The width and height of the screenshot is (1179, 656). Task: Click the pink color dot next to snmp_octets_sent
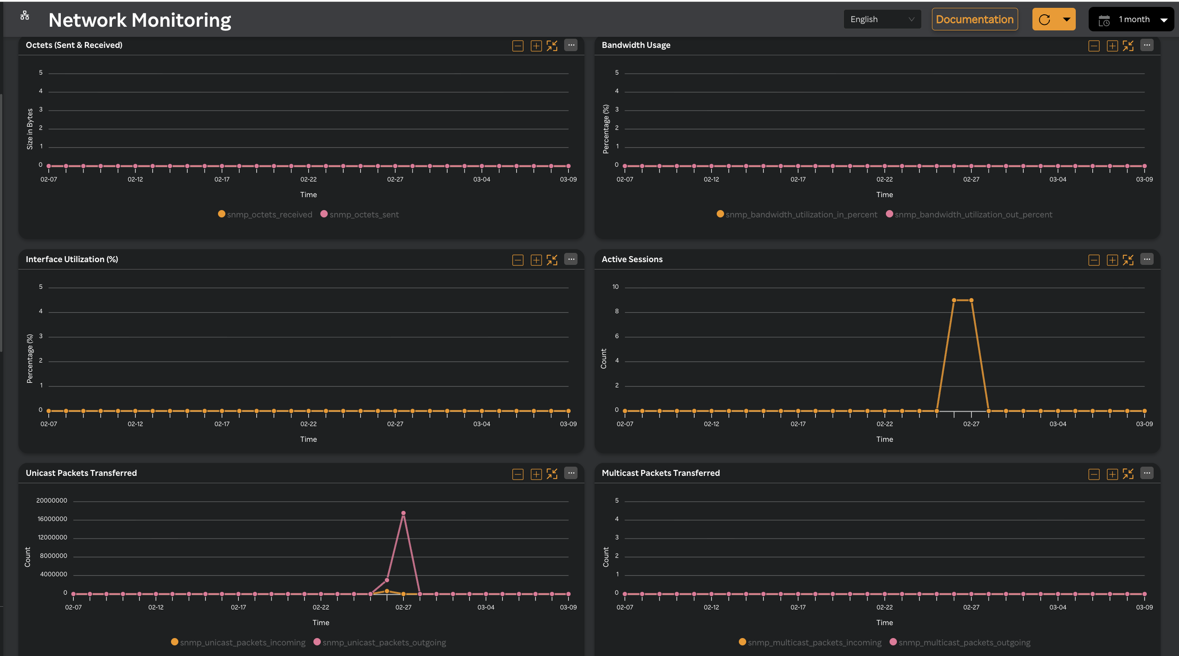[x=324, y=214]
